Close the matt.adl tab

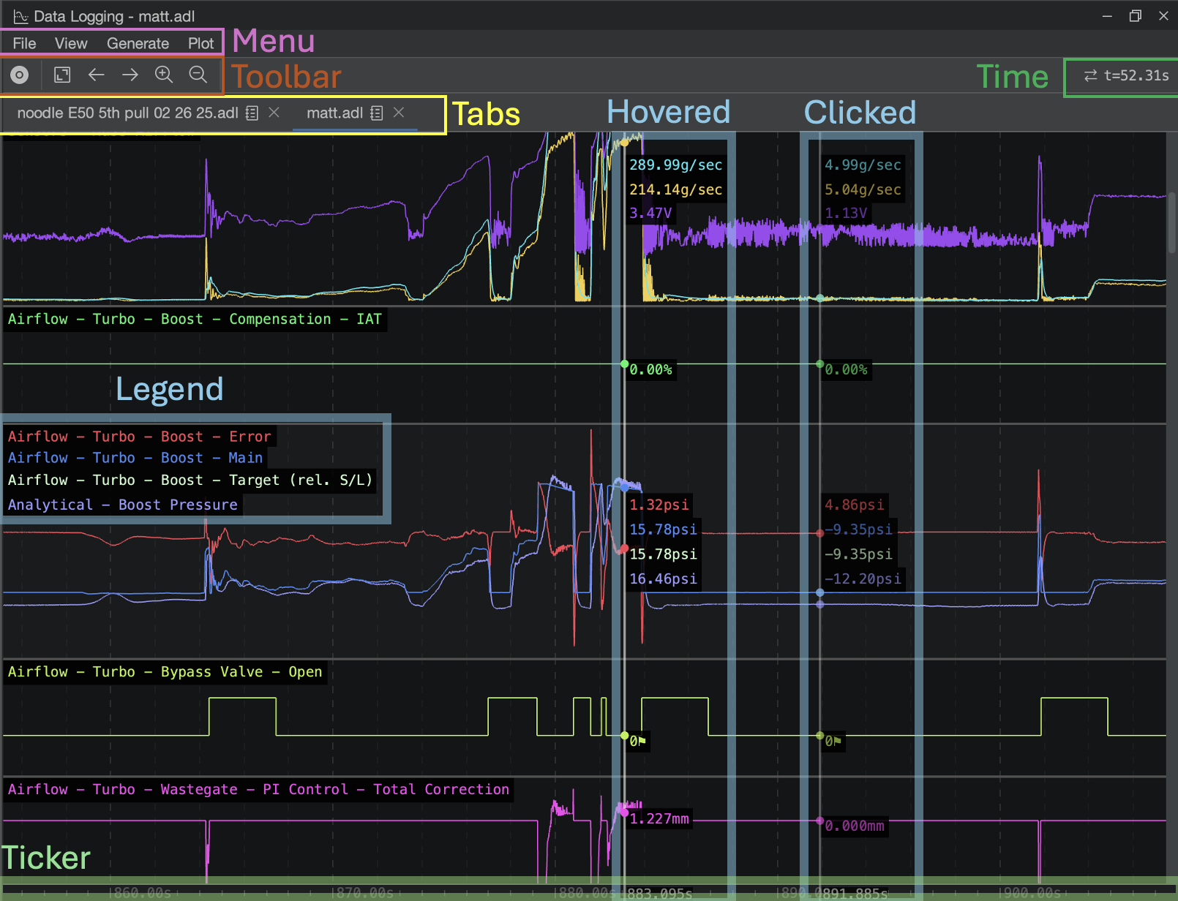coord(399,113)
